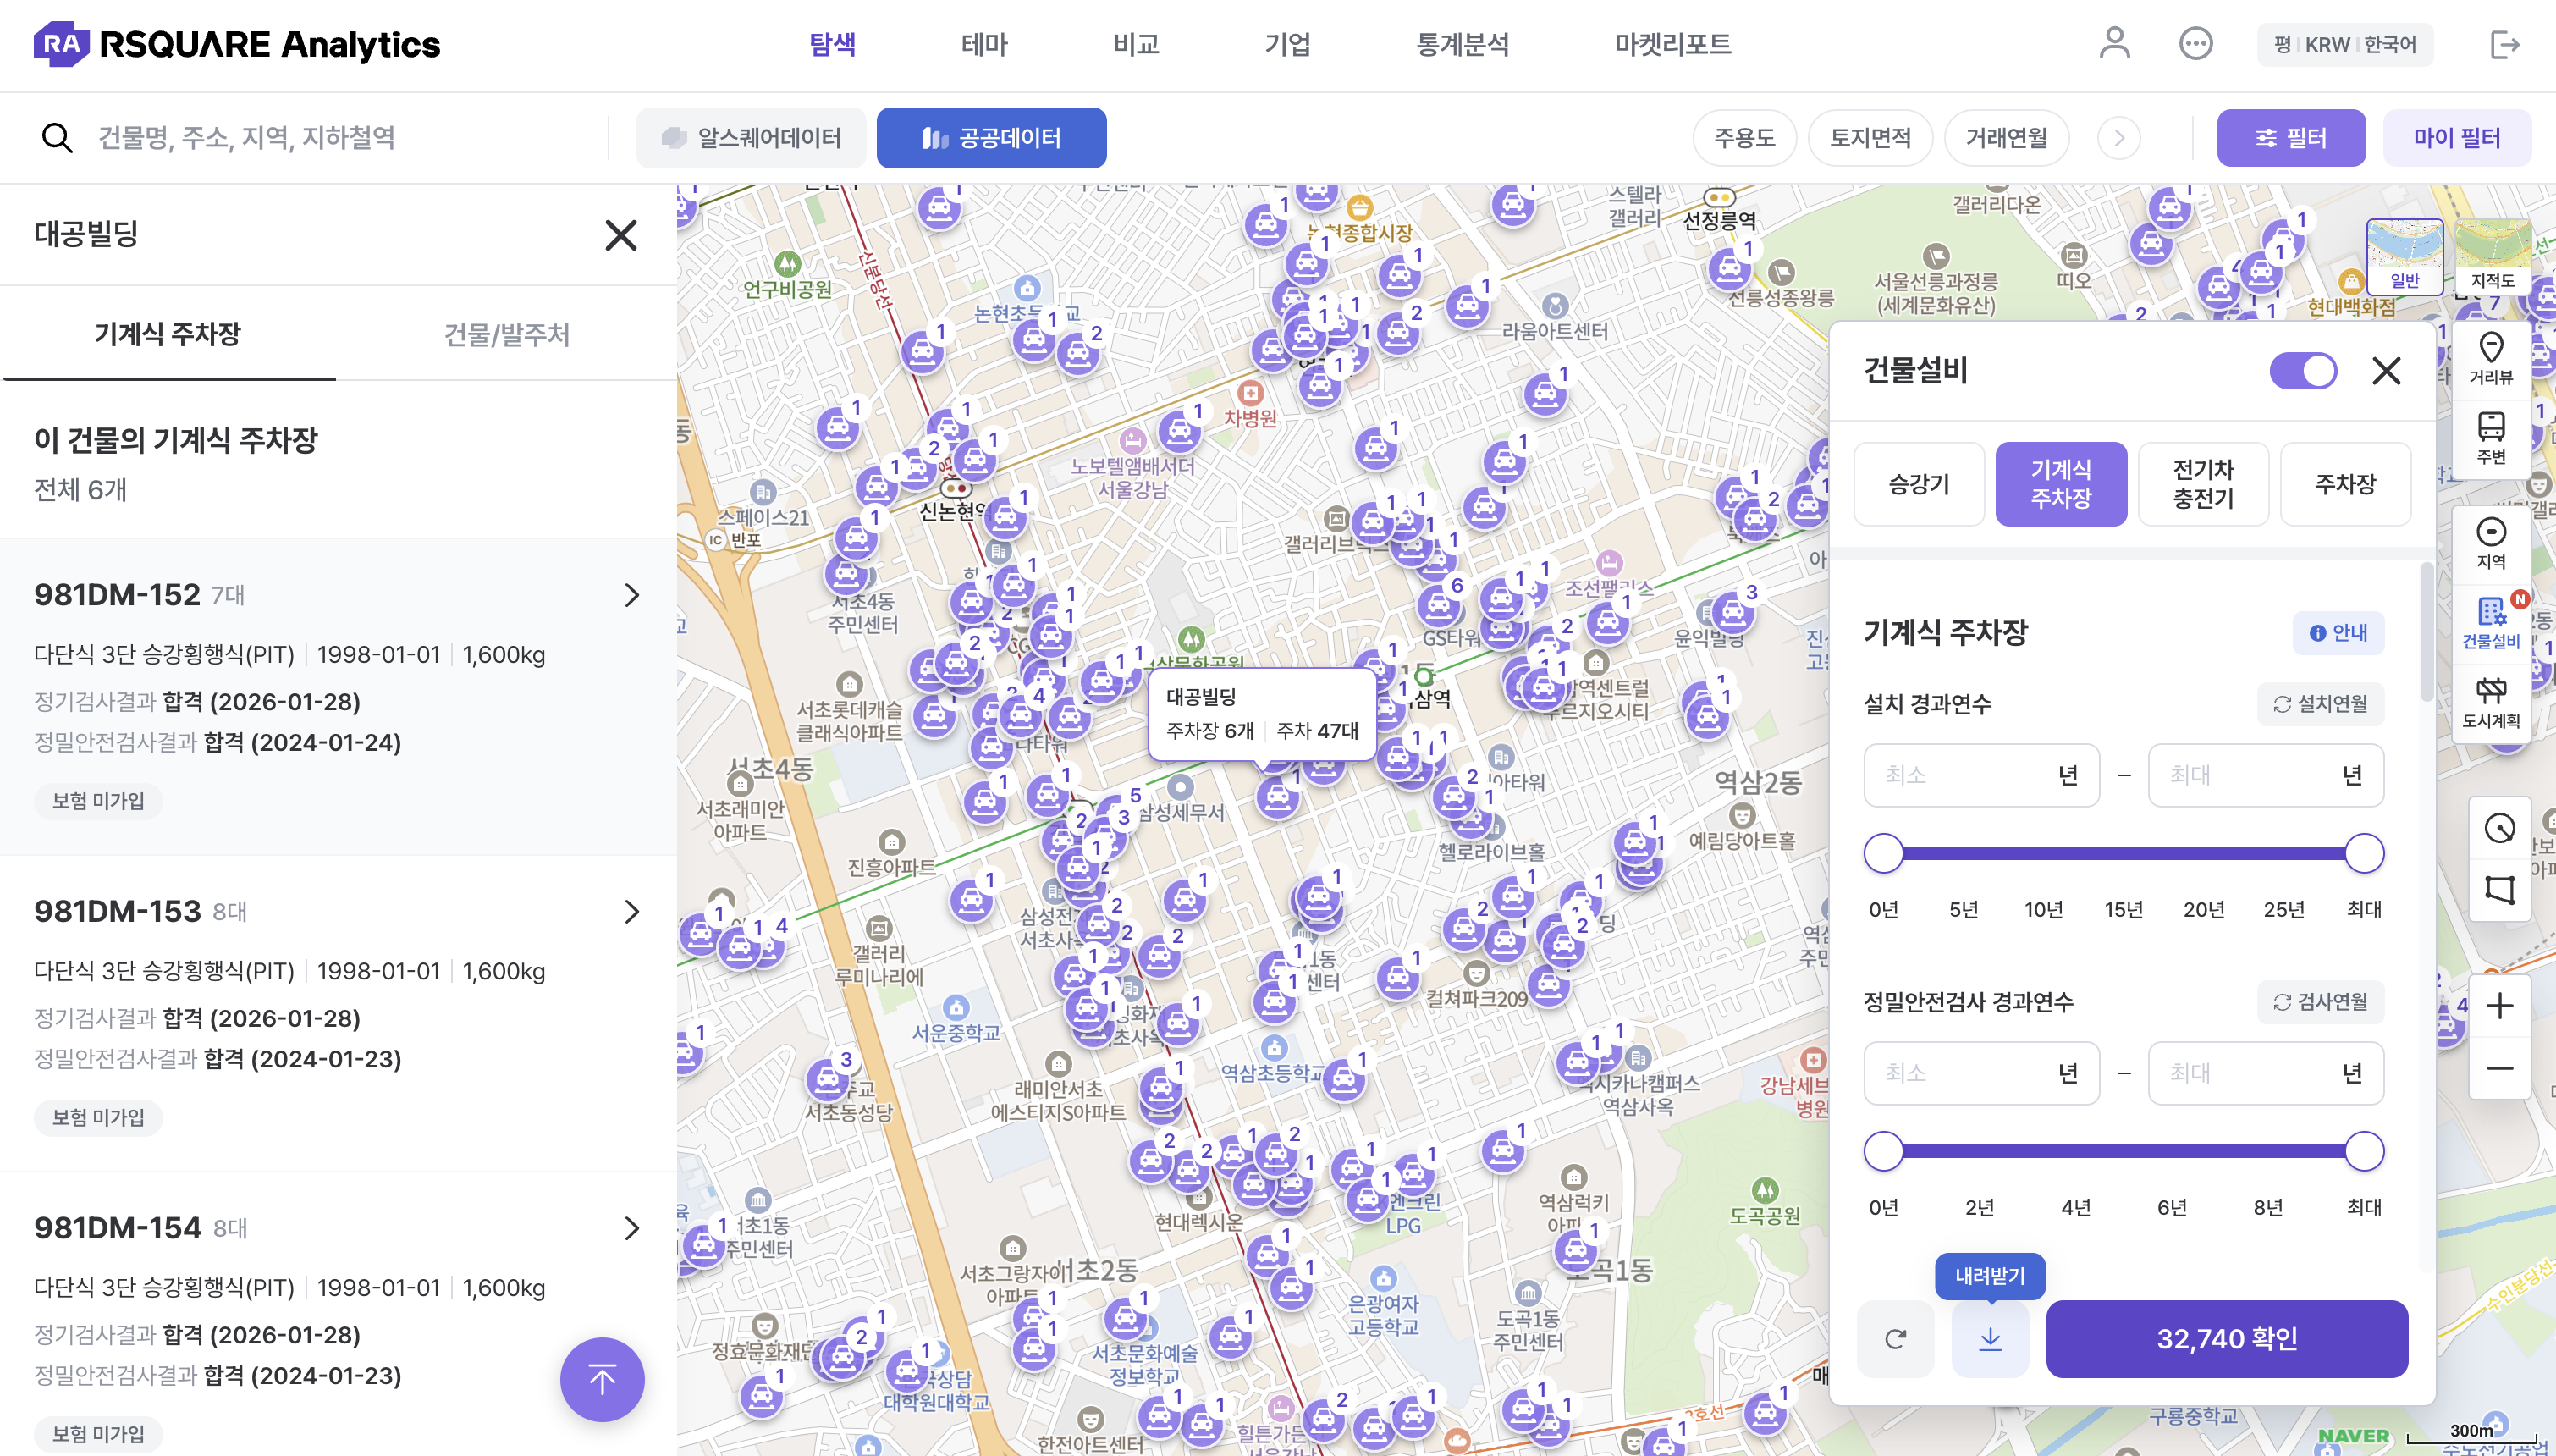Select the 승강기 facility option

click(1918, 484)
